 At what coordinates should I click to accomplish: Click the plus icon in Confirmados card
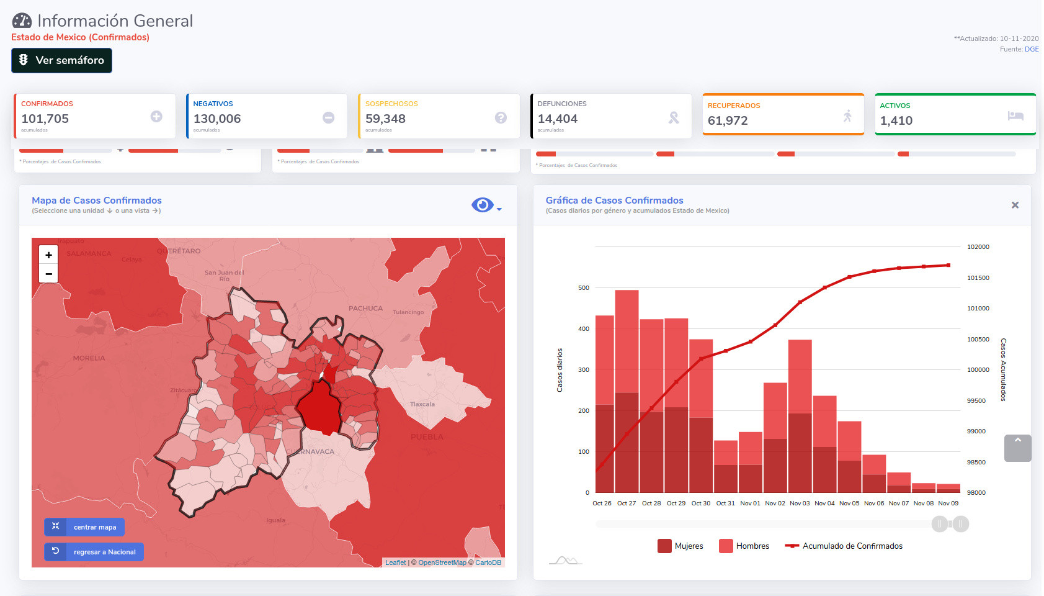point(156,117)
